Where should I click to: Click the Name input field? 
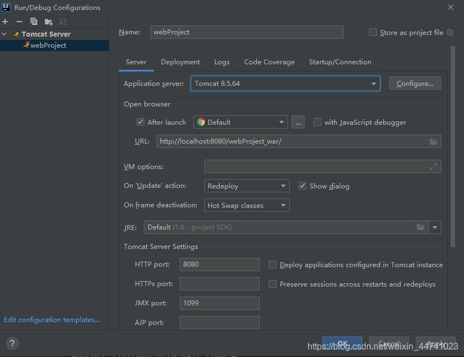(x=247, y=32)
